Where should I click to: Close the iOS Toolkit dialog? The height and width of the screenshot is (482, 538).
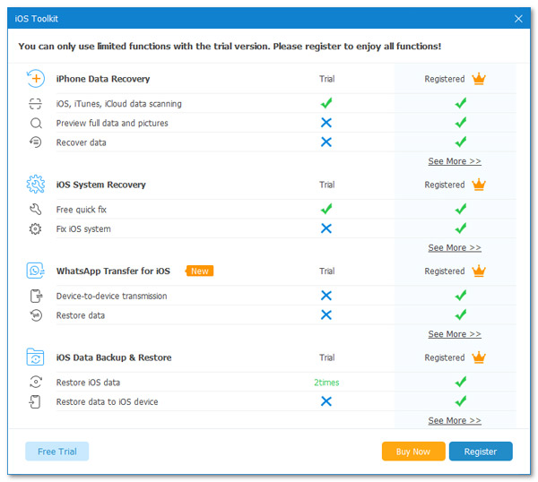pyautogui.click(x=518, y=18)
